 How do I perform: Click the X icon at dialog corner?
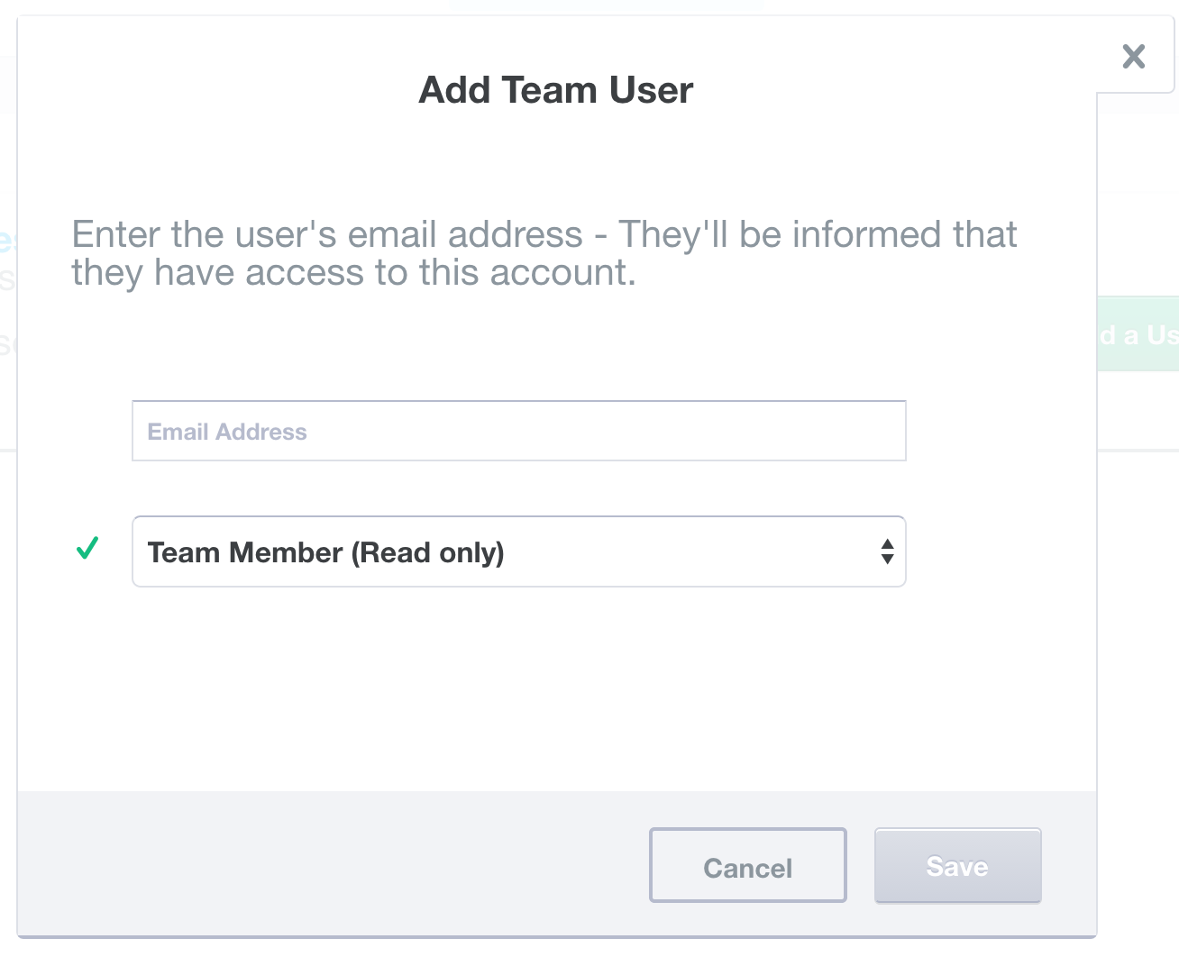(1133, 56)
